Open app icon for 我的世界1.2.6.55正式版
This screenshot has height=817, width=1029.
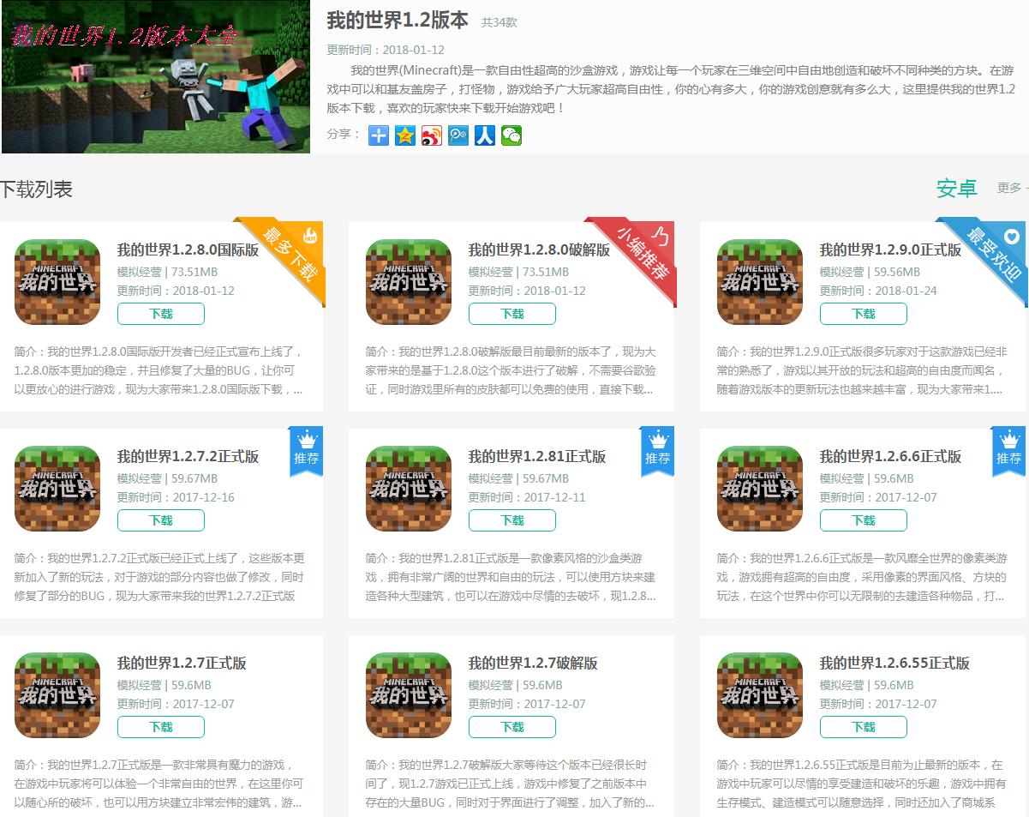pos(760,695)
